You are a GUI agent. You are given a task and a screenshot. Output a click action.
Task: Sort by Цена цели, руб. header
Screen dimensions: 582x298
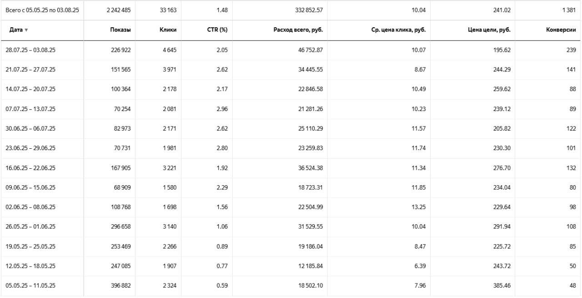coord(489,30)
